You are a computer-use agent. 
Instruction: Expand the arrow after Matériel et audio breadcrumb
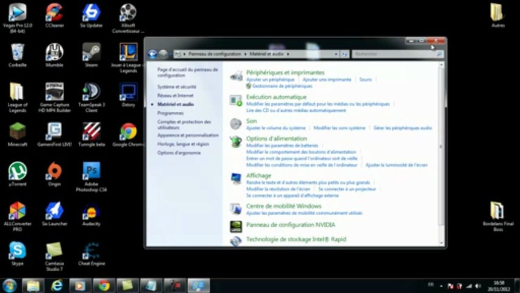(288, 54)
